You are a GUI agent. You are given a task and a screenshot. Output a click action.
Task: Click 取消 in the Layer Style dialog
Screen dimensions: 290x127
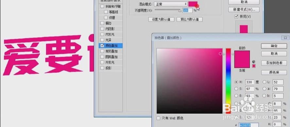point(244,2)
